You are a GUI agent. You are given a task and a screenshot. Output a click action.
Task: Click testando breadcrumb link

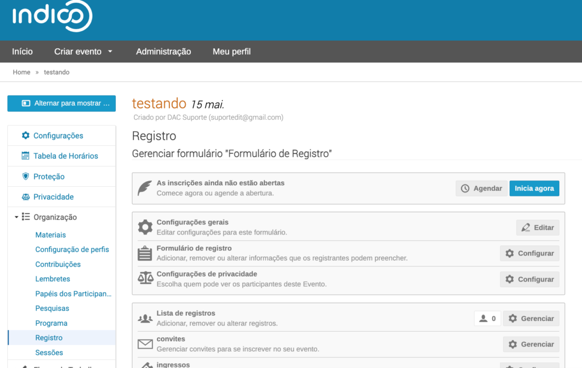tap(56, 72)
